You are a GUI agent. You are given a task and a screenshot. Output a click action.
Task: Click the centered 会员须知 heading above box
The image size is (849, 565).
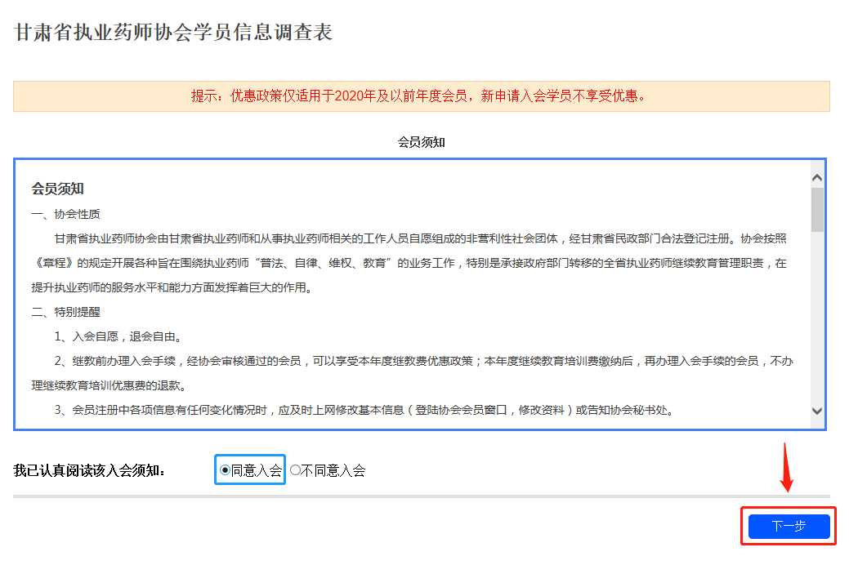422,142
